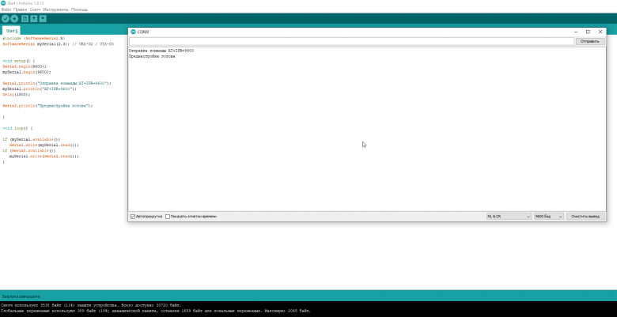Click the Verify sketch checkmark icon
This screenshot has width=617, height=317.
[x=6, y=17]
